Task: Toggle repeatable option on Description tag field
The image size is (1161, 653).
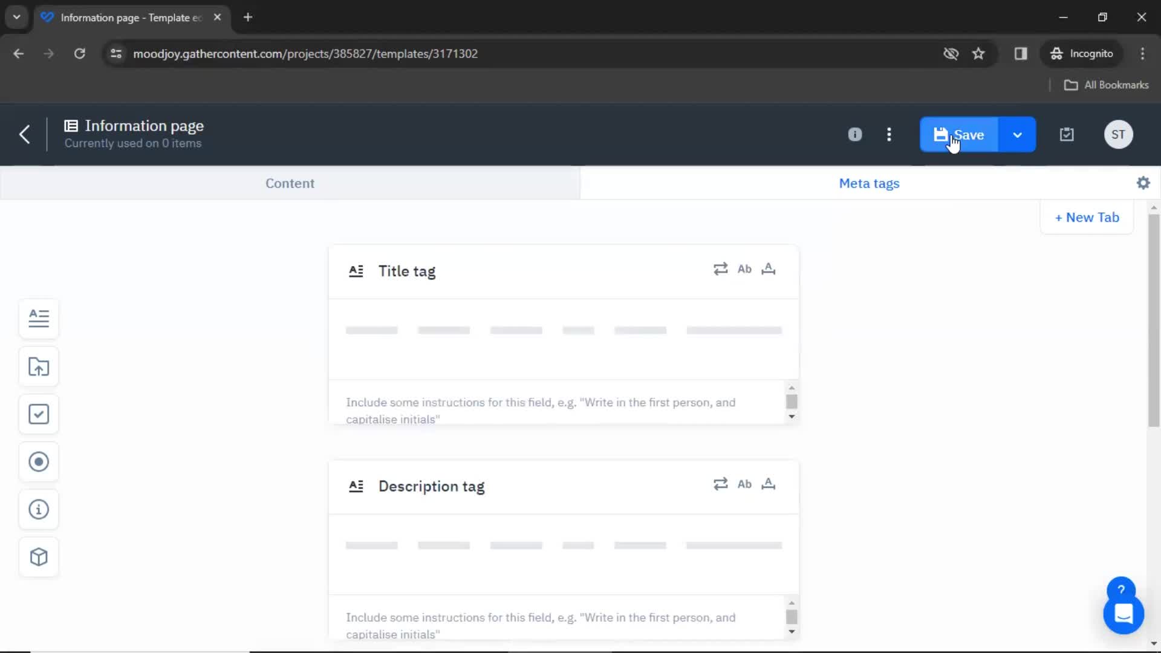Action: click(x=720, y=484)
